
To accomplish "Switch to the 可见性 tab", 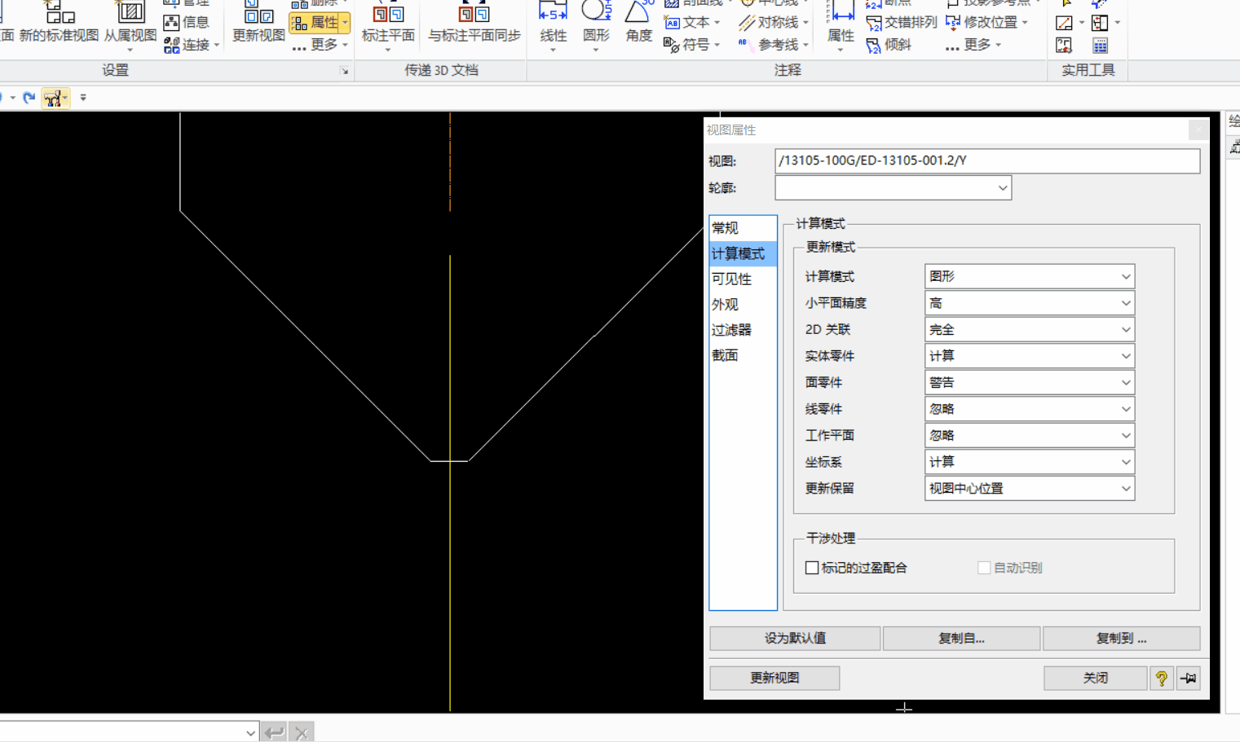I will pyautogui.click(x=743, y=279).
